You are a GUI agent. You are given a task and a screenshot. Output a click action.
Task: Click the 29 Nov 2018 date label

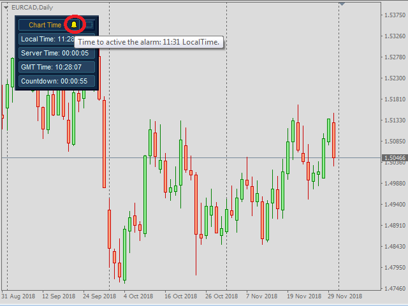click(x=345, y=296)
